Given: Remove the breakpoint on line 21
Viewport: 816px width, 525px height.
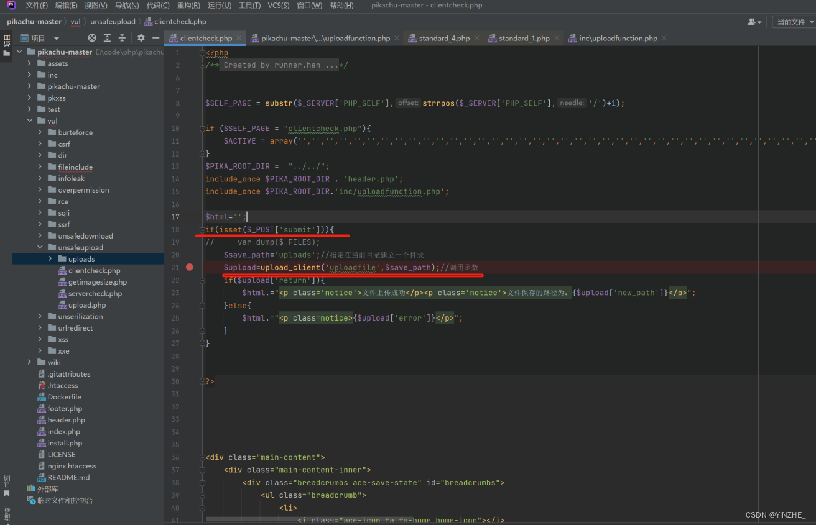Looking at the screenshot, I should pyautogui.click(x=189, y=267).
